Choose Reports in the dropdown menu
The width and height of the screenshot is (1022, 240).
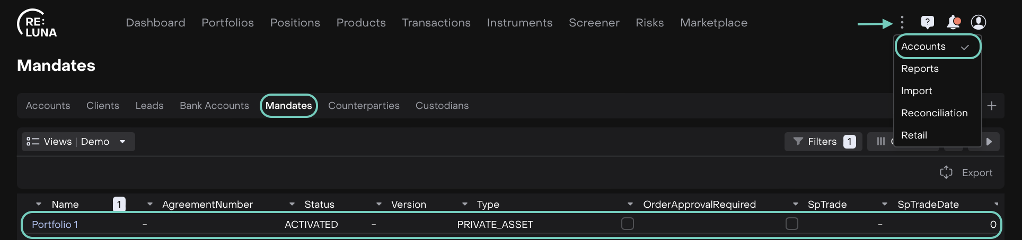(920, 69)
